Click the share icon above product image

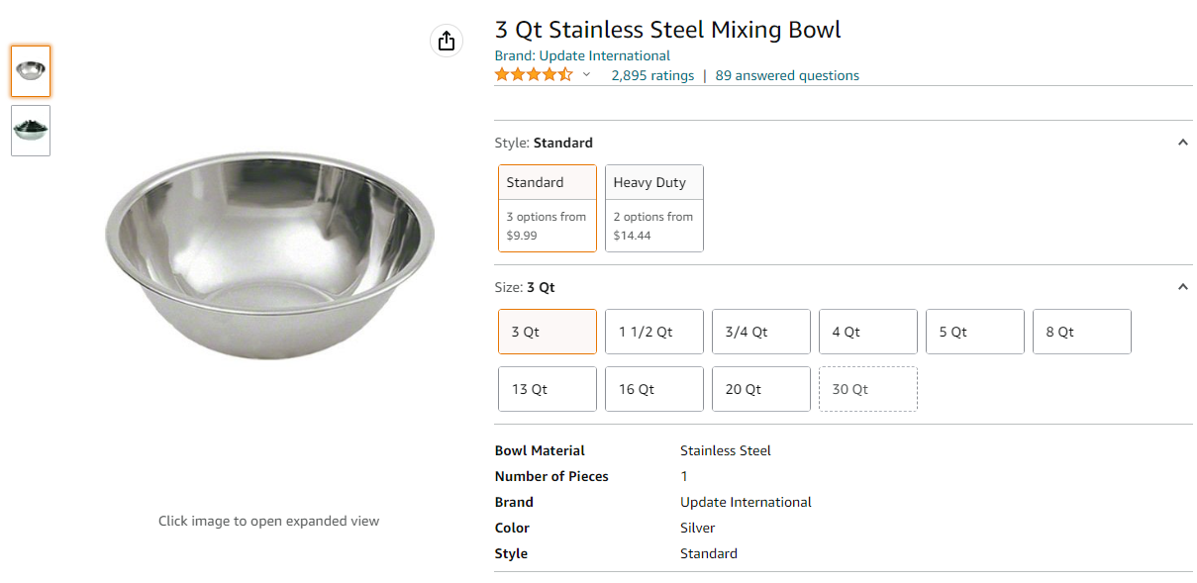tap(447, 41)
